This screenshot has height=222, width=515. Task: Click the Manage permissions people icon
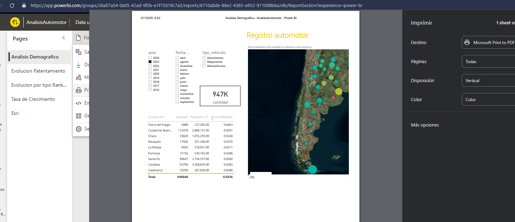[79, 77]
